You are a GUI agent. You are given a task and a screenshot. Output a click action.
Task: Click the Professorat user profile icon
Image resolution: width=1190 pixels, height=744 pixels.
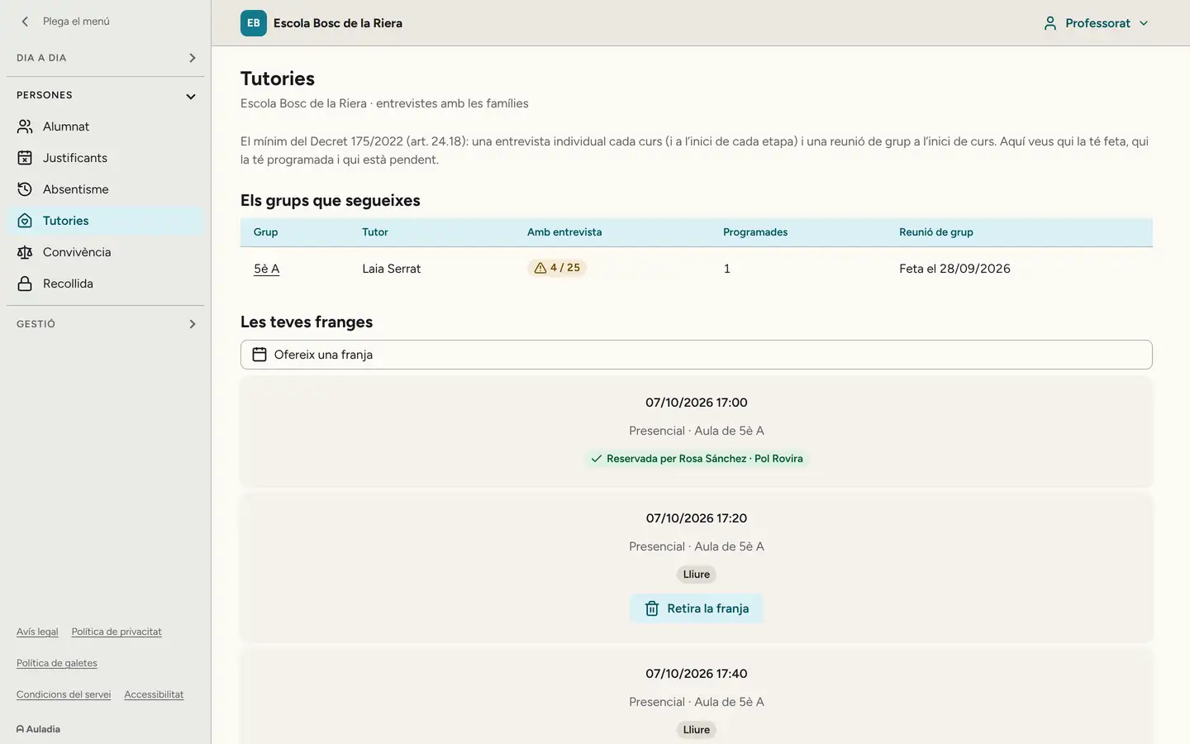pos(1050,23)
